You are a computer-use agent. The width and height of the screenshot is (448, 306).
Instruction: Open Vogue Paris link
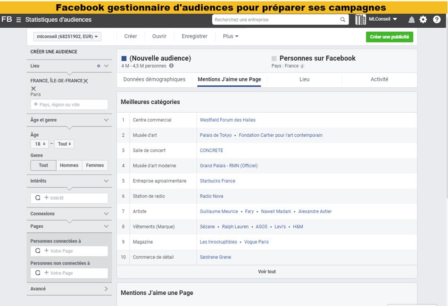coord(256,242)
